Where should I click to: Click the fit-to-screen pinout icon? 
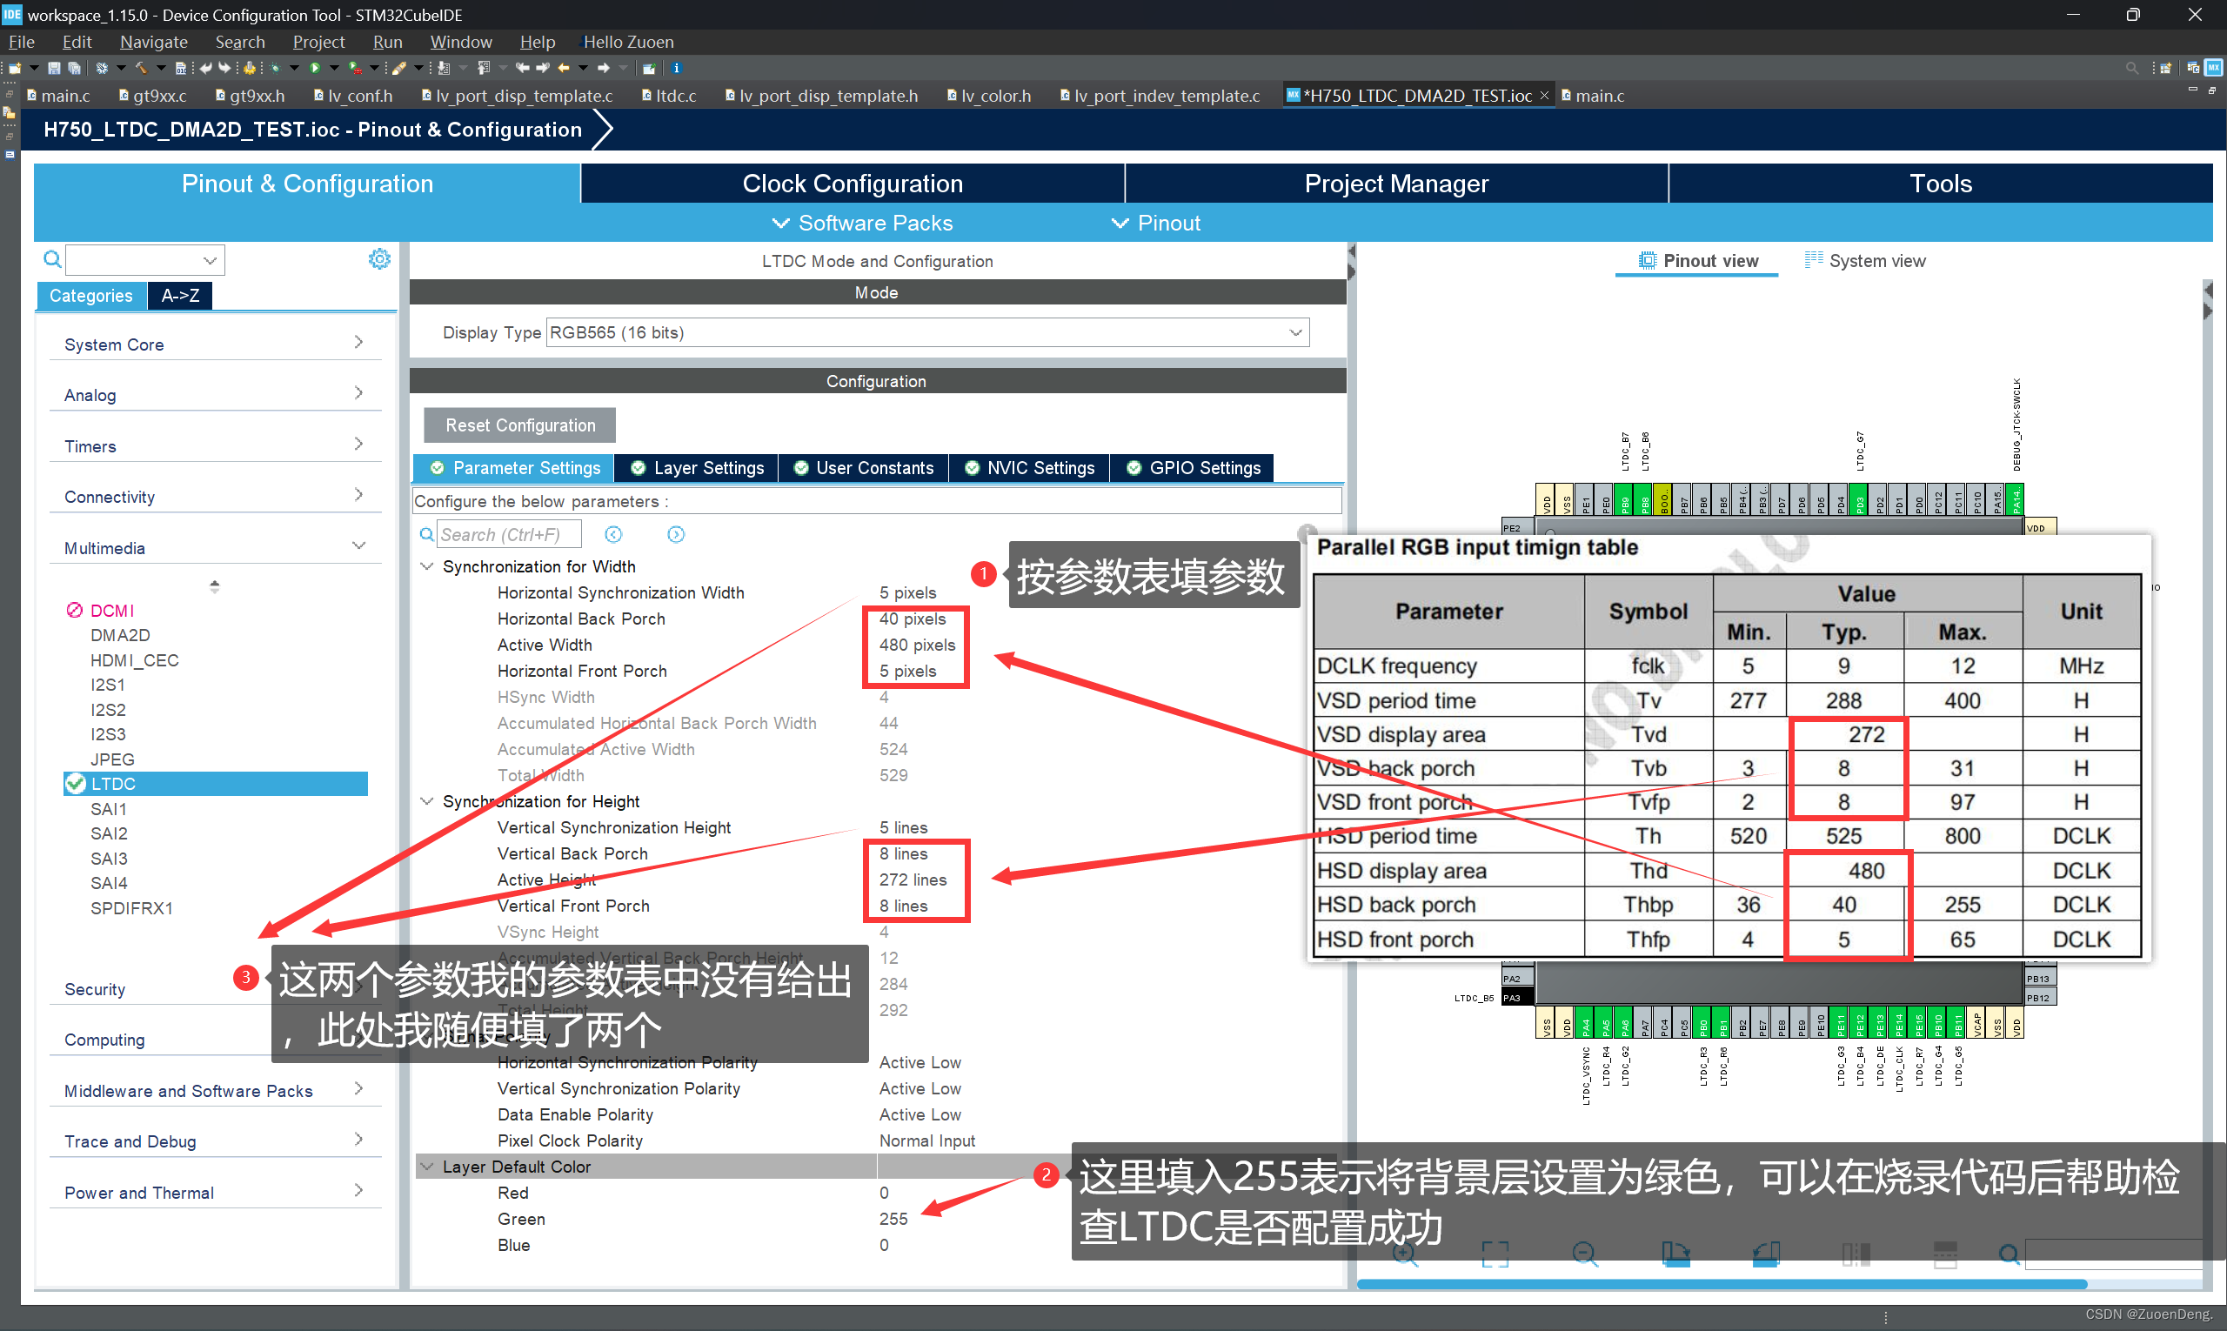(1495, 1254)
